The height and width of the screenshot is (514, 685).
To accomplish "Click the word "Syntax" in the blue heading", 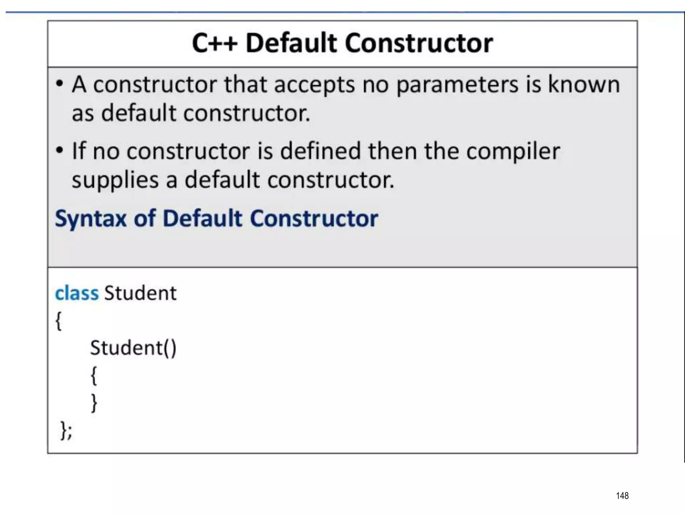I will click(x=91, y=219).
